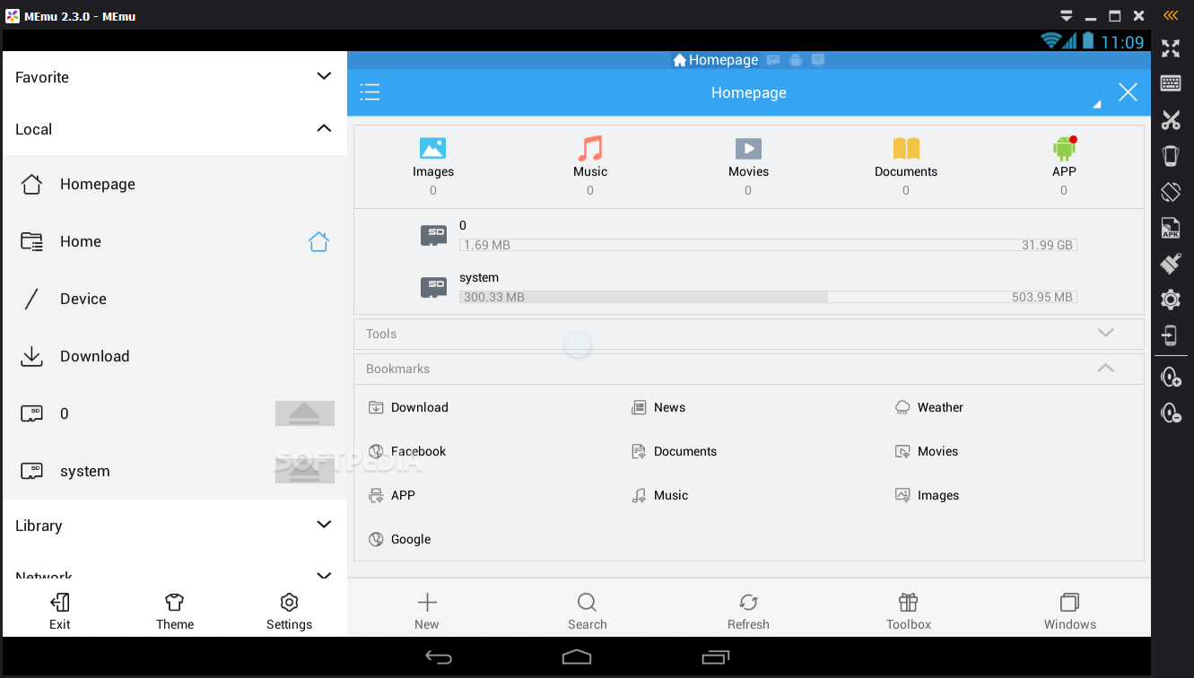1194x678 pixels.
Task: Select the system sidebar item
Action: (175, 471)
